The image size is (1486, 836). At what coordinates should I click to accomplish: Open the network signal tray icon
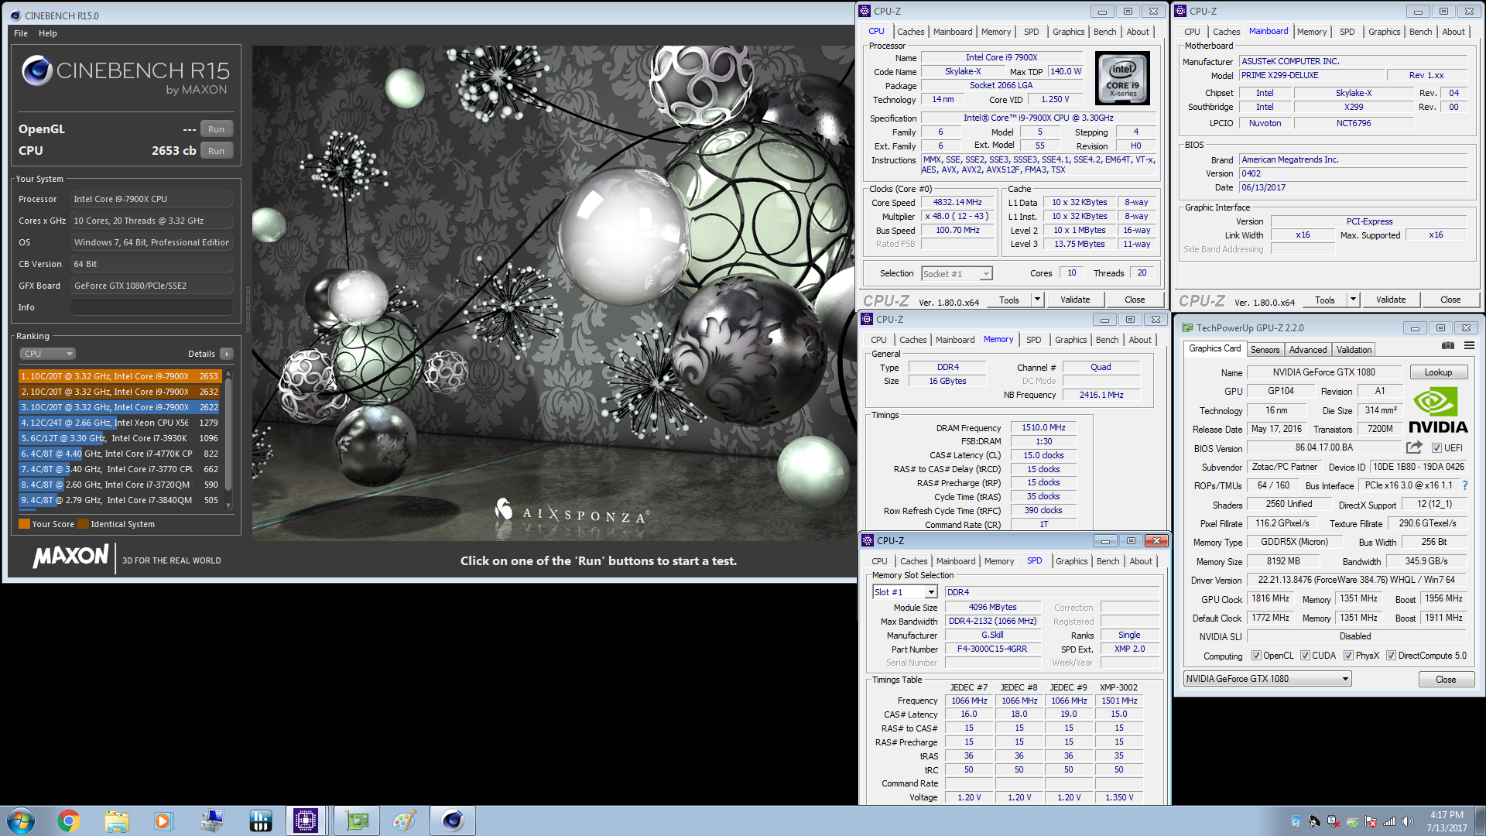(1389, 821)
